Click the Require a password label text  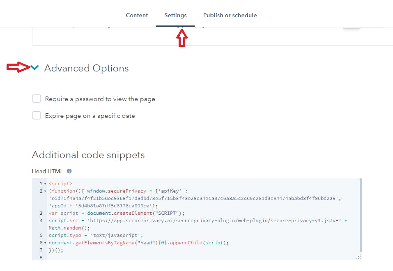pos(100,99)
